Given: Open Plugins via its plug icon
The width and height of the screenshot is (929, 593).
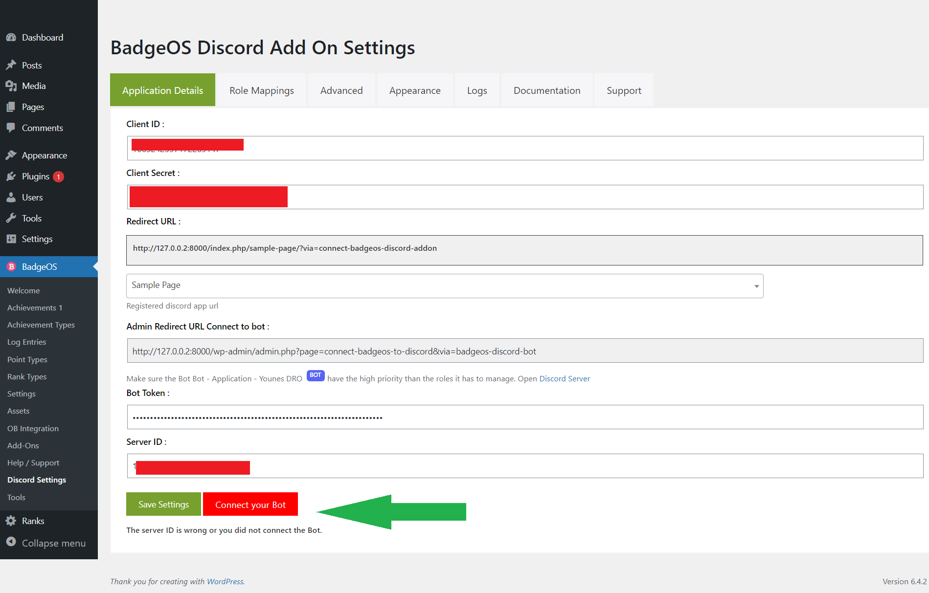Looking at the screenshot, I should tap(12, 176).
